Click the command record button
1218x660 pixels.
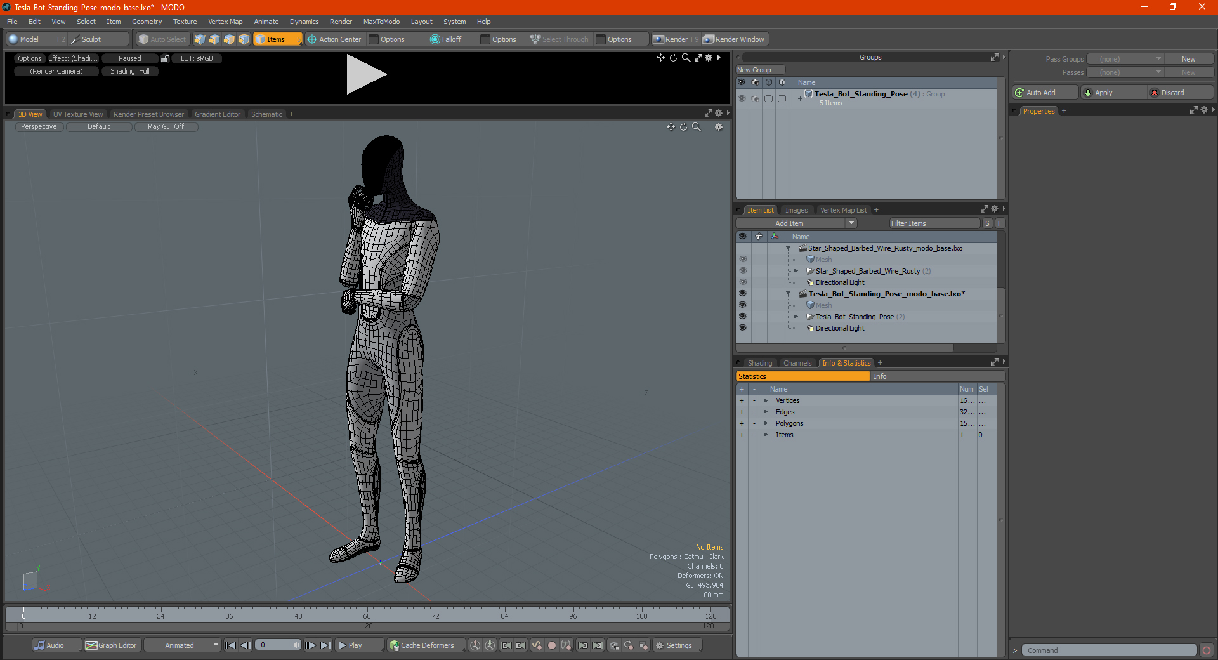coord(1207,650)
